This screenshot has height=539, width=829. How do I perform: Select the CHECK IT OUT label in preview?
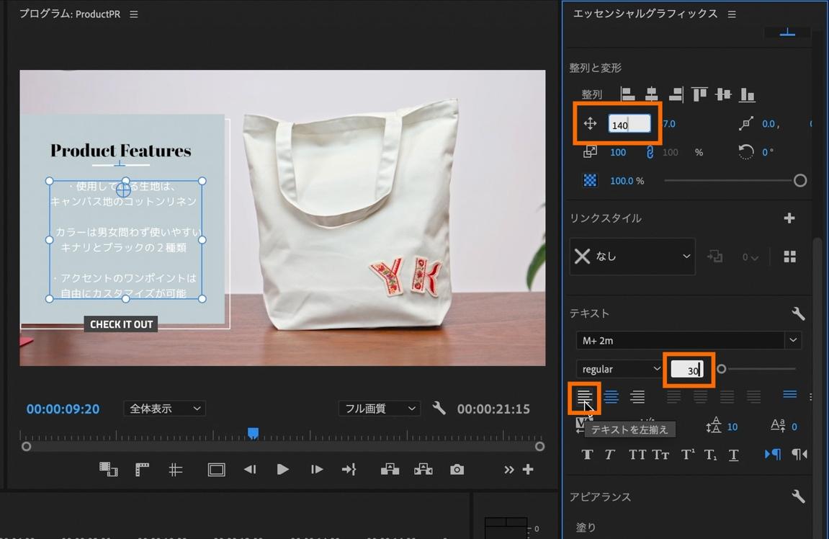point(121,324)
